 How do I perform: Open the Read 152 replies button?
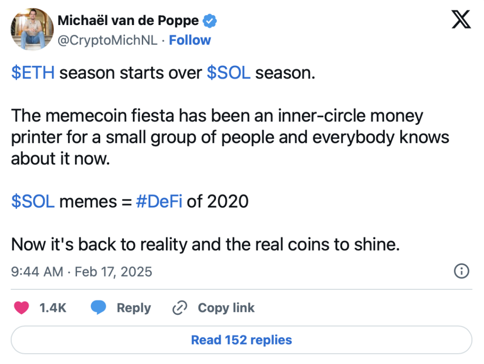click(242, 340)
